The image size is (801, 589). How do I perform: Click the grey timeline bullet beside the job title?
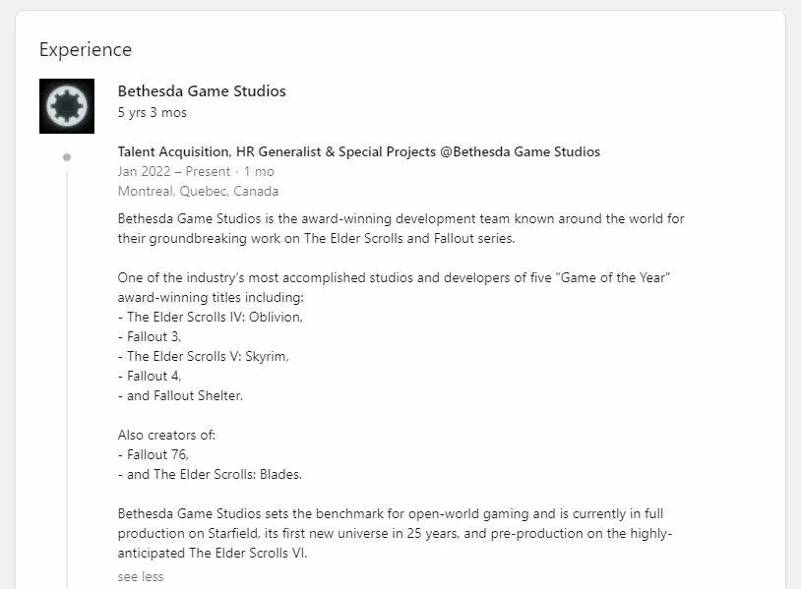[67, 157]
